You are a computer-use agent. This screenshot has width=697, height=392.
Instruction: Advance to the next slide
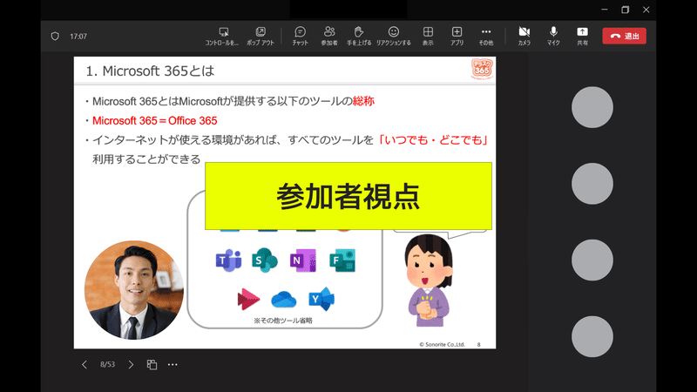pos(131,364)
